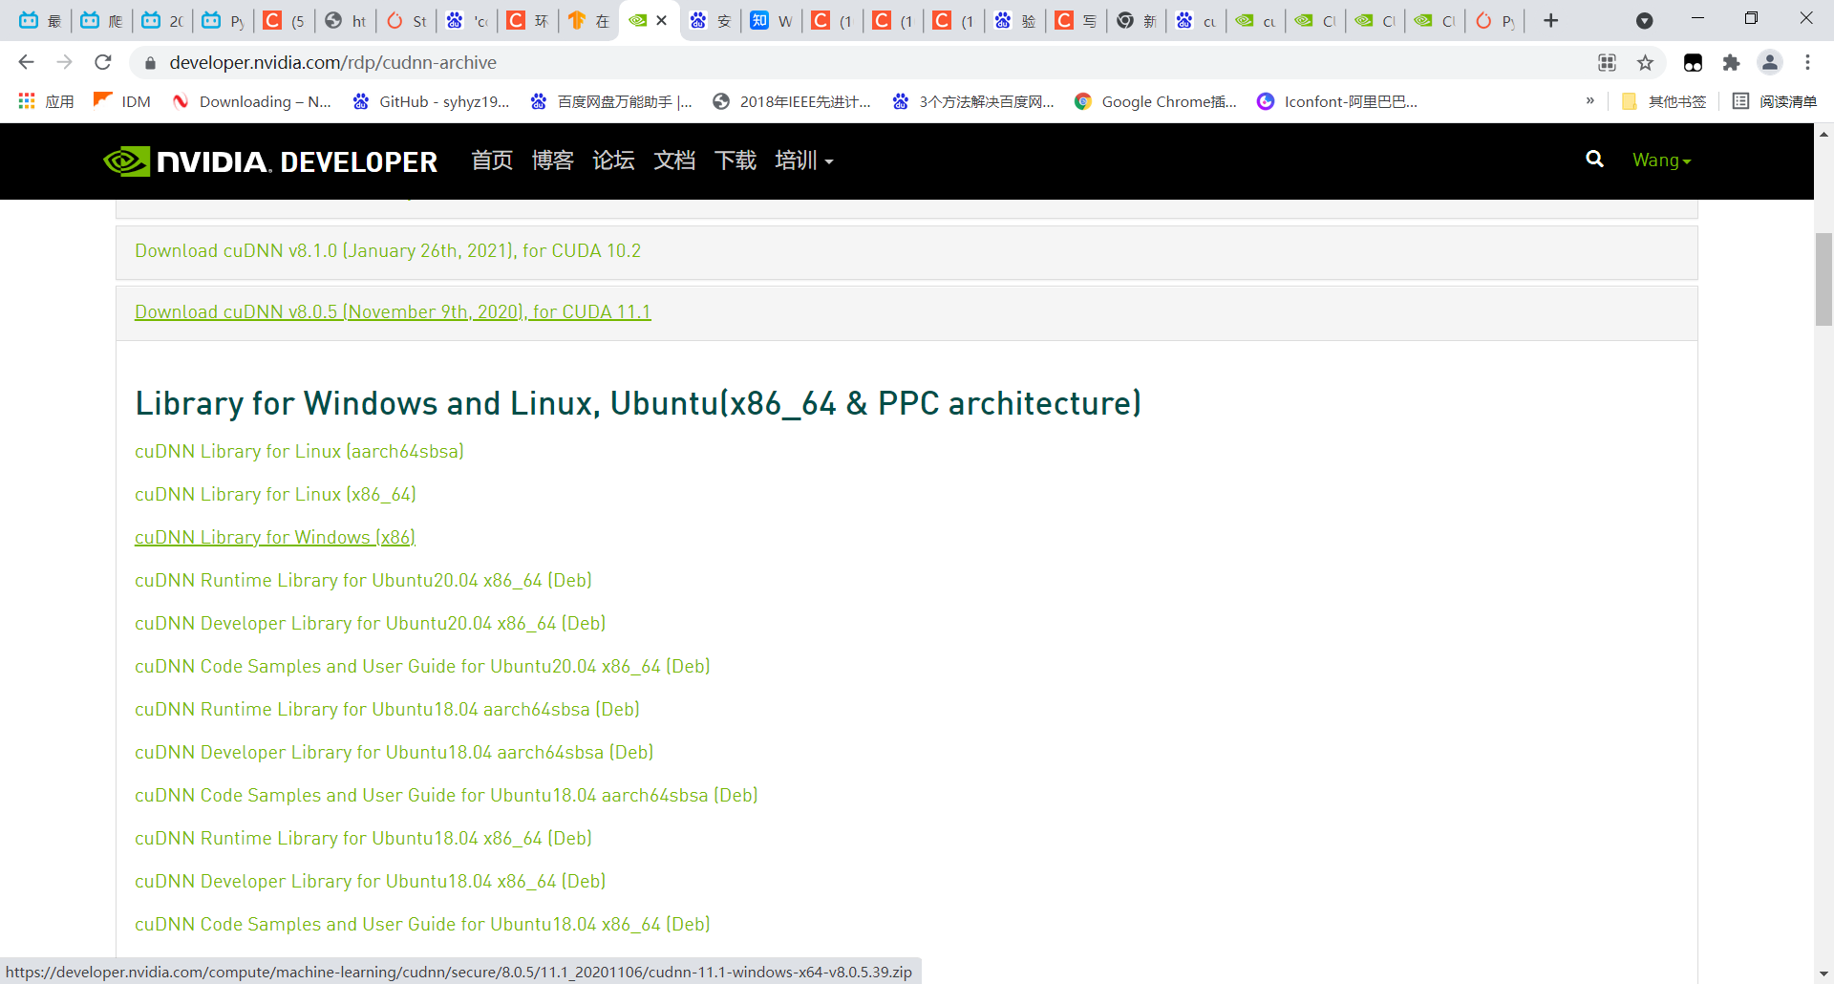Switch to the TensorFlow tab labeled 在

[x=588, y=20]
